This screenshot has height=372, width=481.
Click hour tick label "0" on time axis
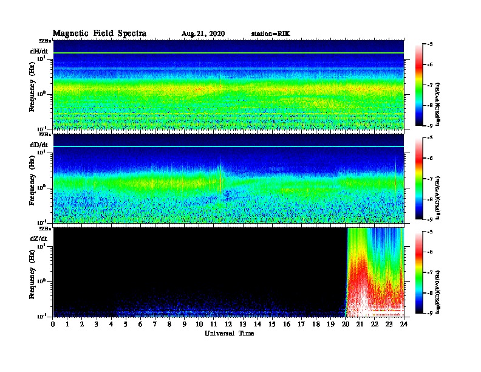[x=53, y=324]
